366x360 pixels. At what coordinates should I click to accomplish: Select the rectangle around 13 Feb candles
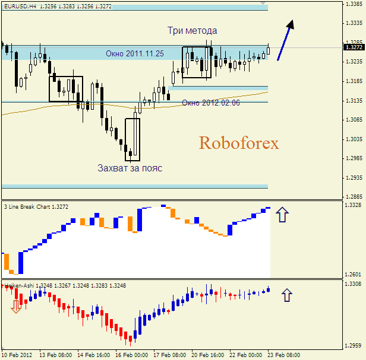pos(65,88)
